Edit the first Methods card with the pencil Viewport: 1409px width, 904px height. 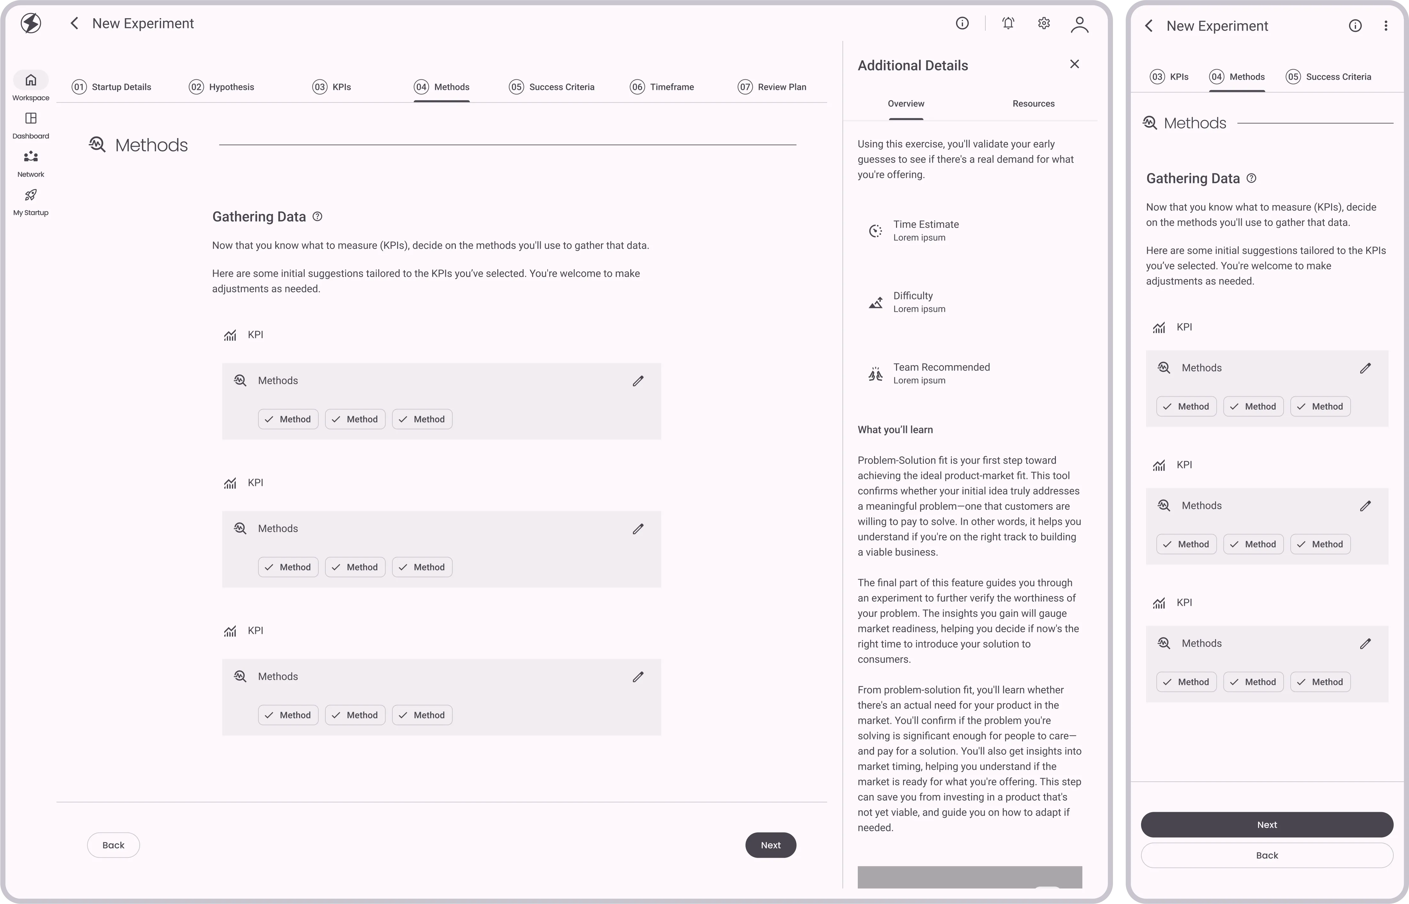point(638,381)
